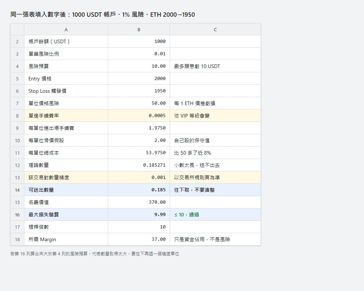Click cell '單筆風險比例'
The width and height of the screenshot is (364, 291).
(x=66, y=54)
